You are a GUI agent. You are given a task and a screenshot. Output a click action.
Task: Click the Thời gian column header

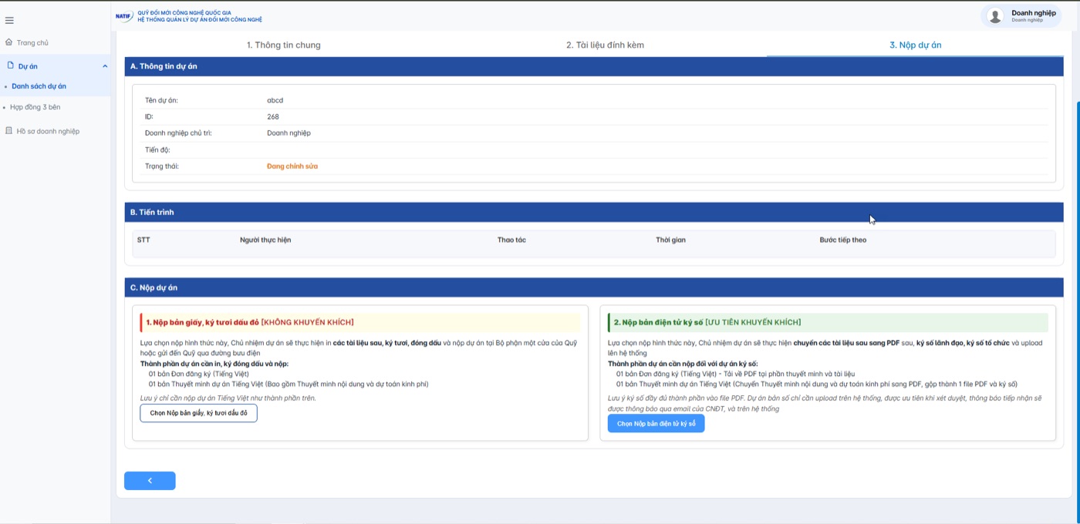pos(670,240)
